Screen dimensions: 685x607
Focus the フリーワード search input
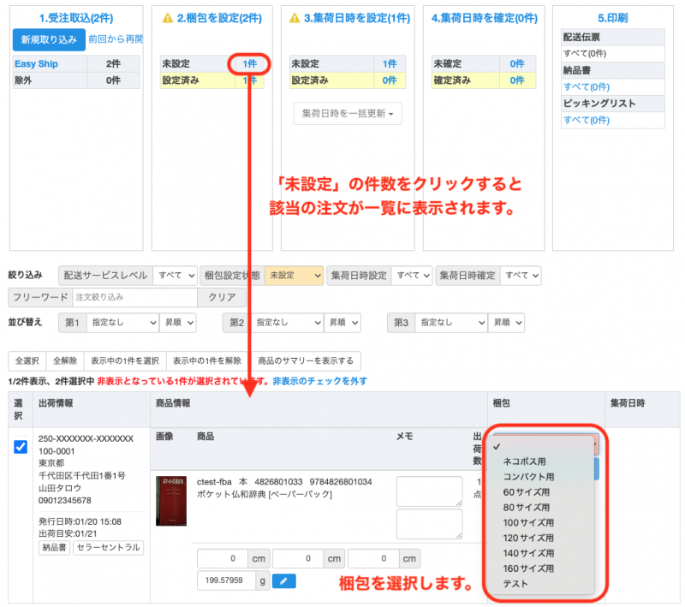point(134,297)
